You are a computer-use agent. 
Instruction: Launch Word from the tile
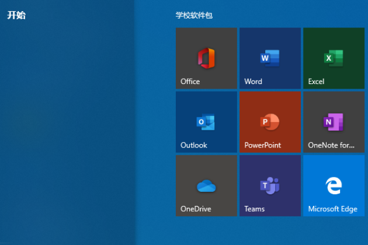click(270, 58)
